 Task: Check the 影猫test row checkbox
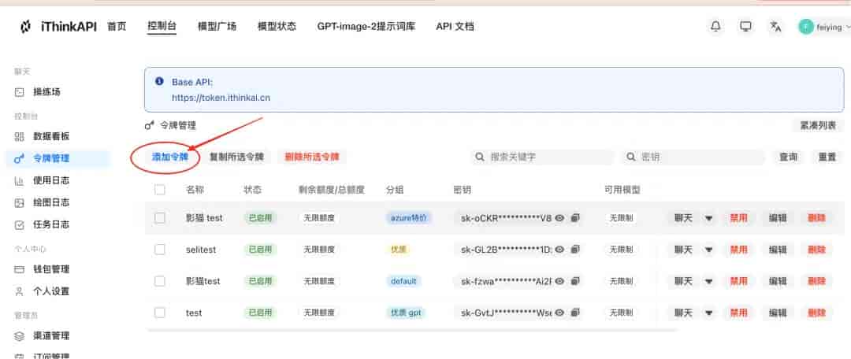pyautogui.click(x=159, y=281)
